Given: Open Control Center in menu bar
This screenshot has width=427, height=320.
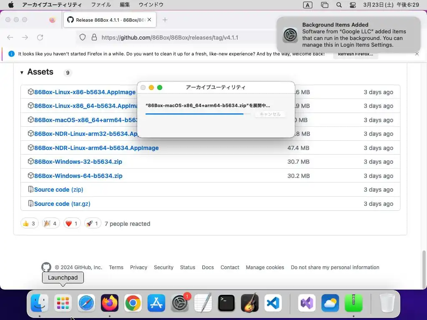Looking at the screenshot, I should coord(353,5).
